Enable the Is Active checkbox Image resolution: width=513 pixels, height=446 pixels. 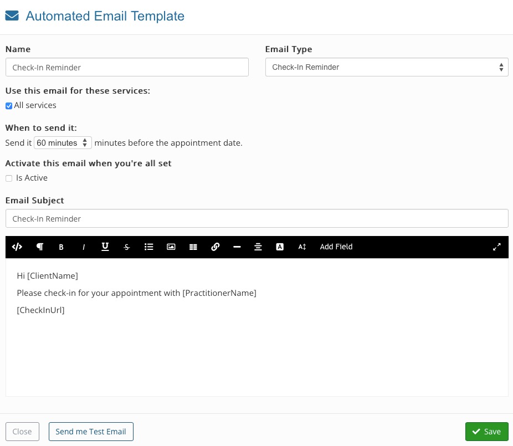(x=9, y=178)
